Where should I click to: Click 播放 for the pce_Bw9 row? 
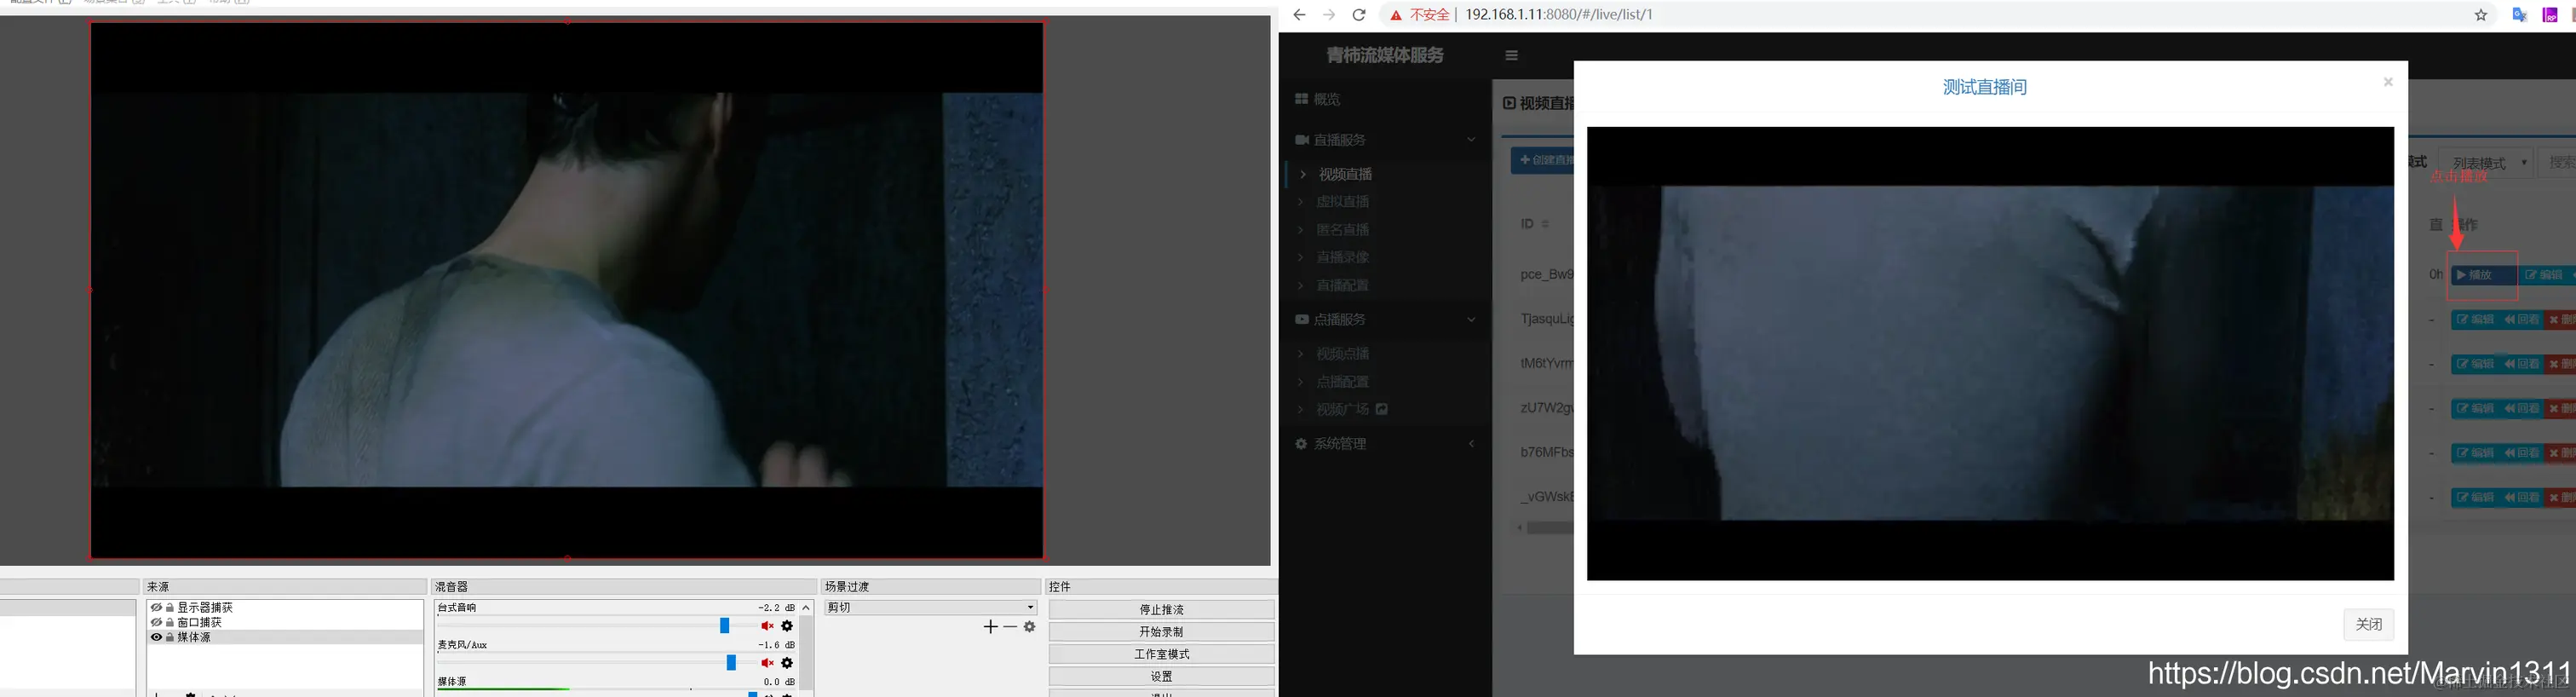pyautogui.click(x=2484, y=275)
